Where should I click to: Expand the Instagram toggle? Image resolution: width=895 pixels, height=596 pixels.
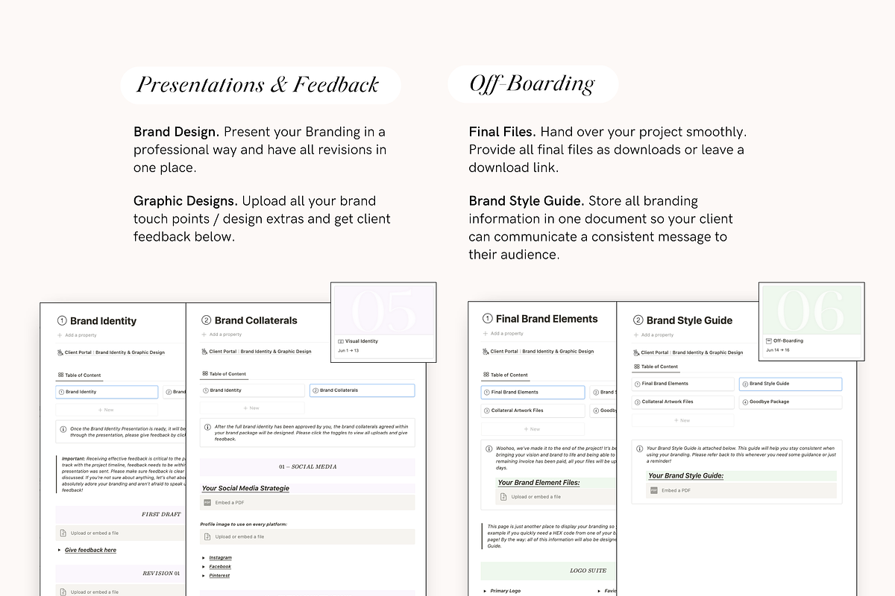point(203,558)
